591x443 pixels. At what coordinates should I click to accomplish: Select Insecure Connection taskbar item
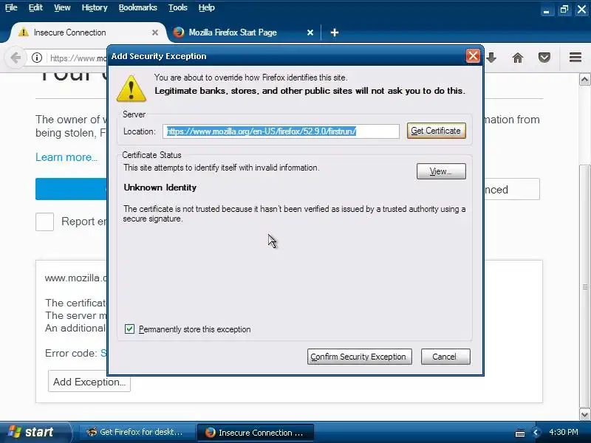(x=255, y=433)
